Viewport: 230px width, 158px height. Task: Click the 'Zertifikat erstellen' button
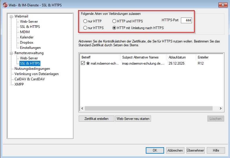[96, 119]
